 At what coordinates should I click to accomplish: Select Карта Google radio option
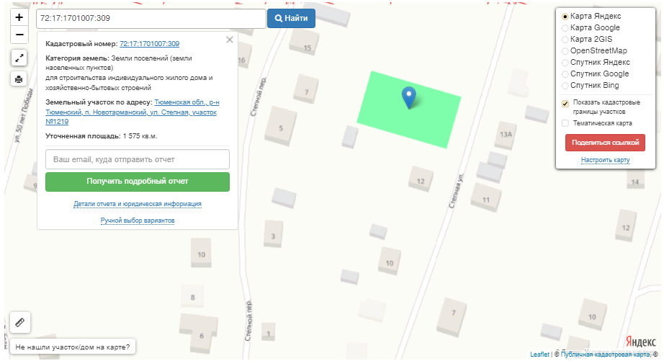[x=565, y=28]
